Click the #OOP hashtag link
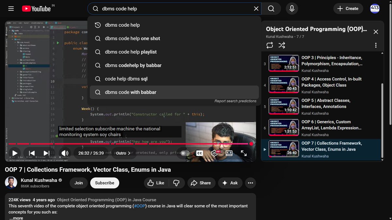The width and height of the screenshot is (392, 220). 140,206
